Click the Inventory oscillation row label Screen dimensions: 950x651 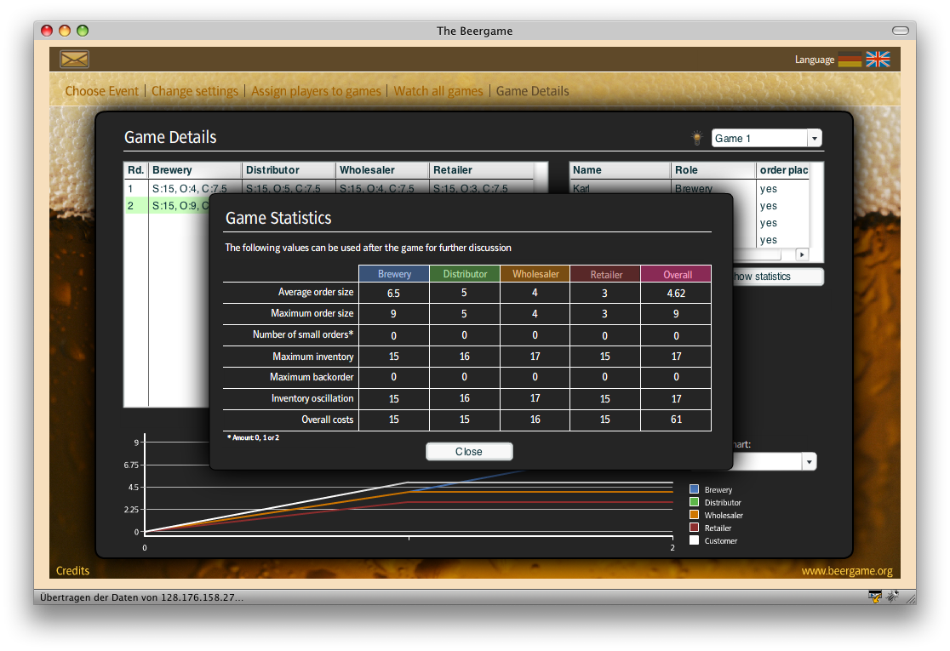312,398
